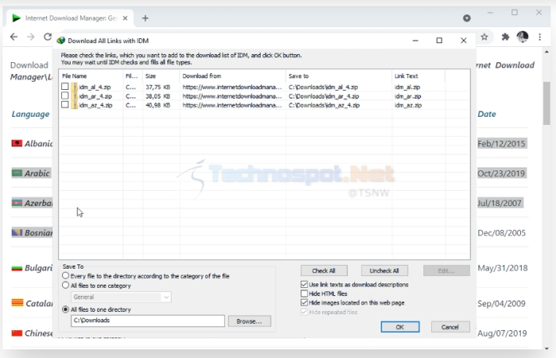Screen dimensions: 556x358
Task: Click the IDM dialog title bar icon
Action: click(x=61, y=41)
